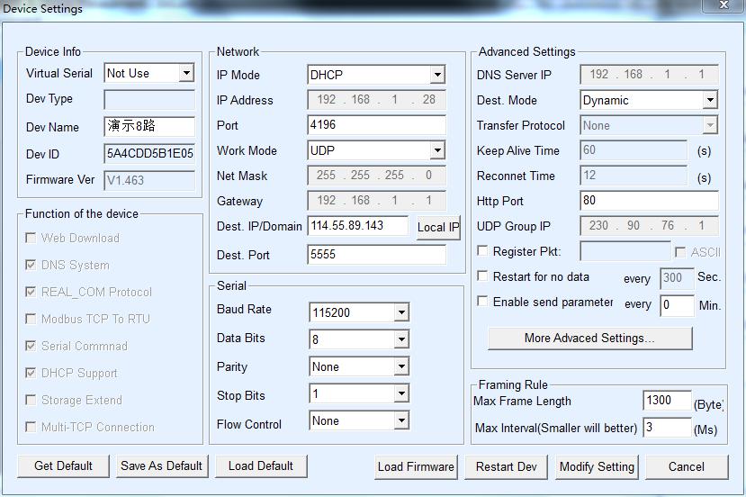The height and width of the screenshot is (497, 746).
Task: Open the Work Mode dropdown
Action: [436, 150]
